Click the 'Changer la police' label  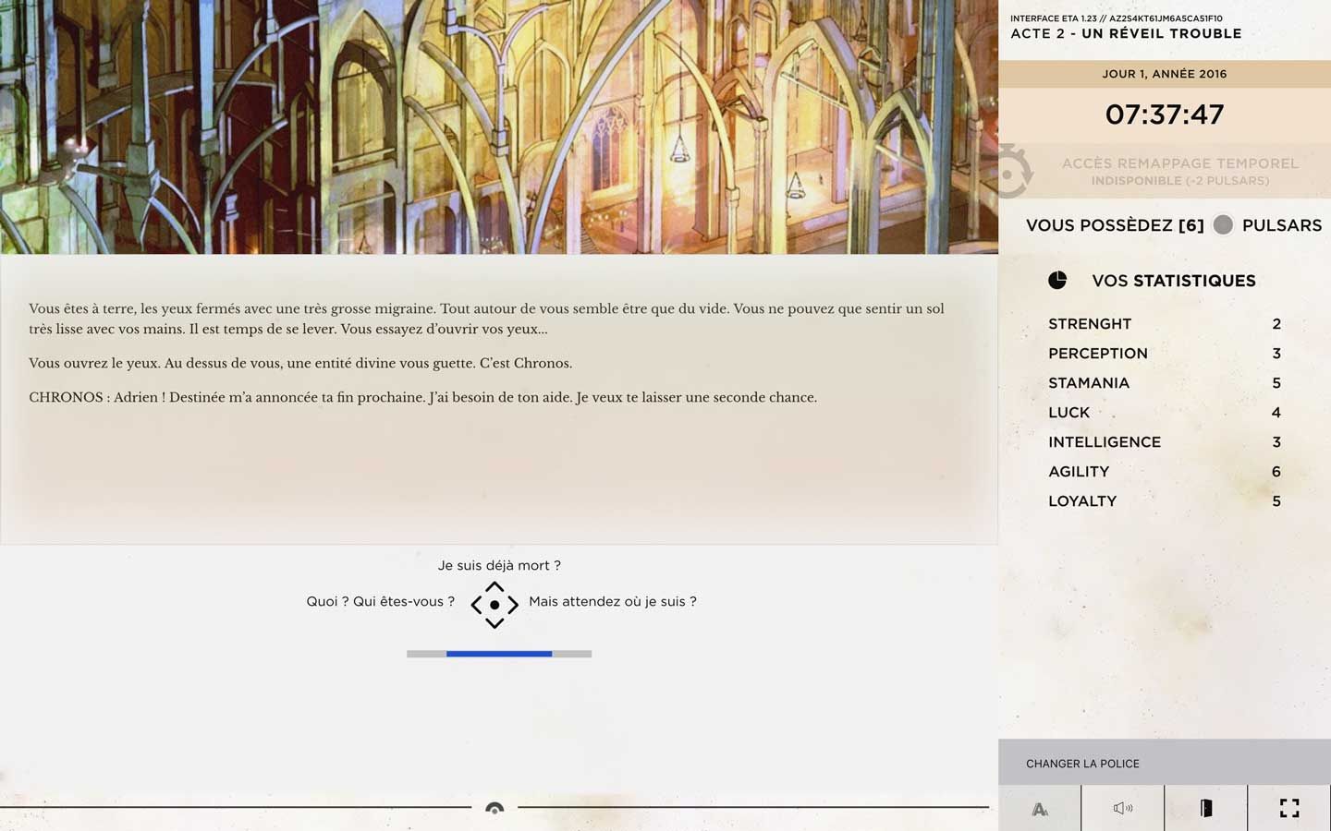click(x=1082, y=764)
